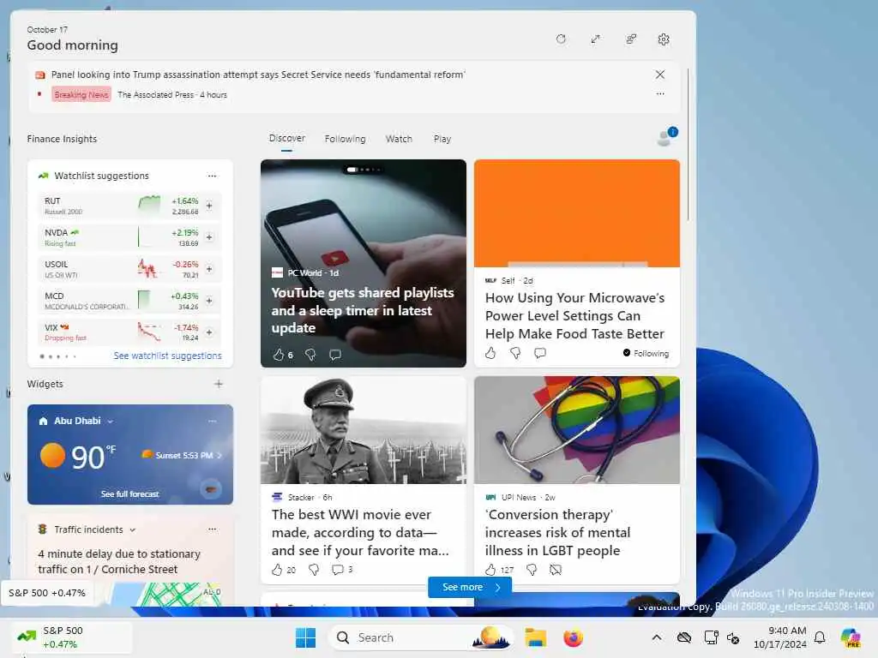Open VIX Dropping fast stock row
The width and height of the screenshot is (878, 658).
[x=129, y=332]
